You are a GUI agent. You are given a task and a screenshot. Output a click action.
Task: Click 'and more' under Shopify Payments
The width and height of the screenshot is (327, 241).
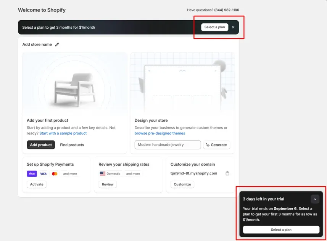(70, 174)
